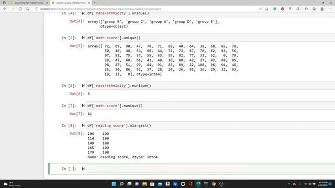The width and height of the screenshot is (335, 188).
Task: Open Google Chrome from the taskbar
Action: [214, 184]
